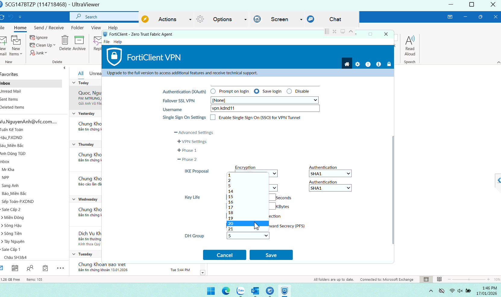Screen dimensions: 501x297
Task: Click the Cancel button
Action: tap(224, 255)
